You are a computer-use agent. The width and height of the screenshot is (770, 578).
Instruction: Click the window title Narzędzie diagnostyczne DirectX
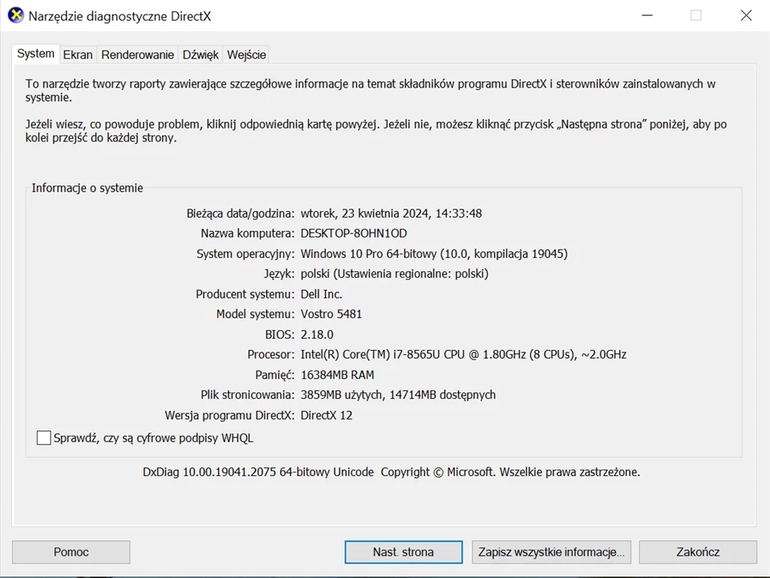[120, 16]
